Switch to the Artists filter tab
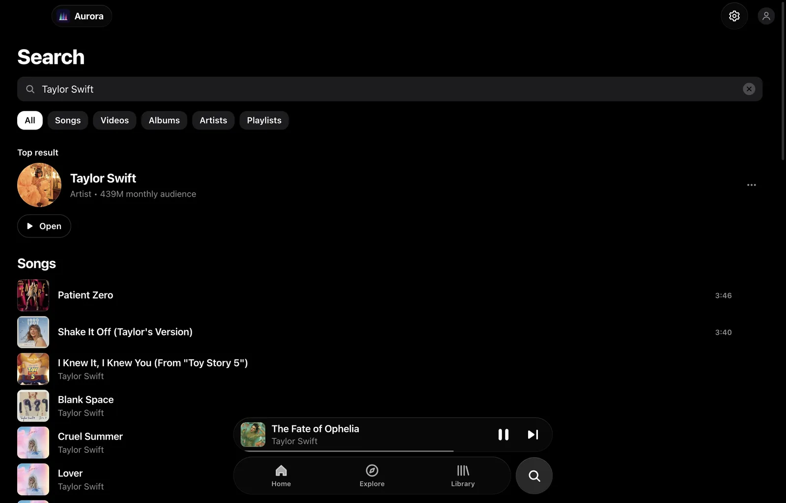 [213, 120]
